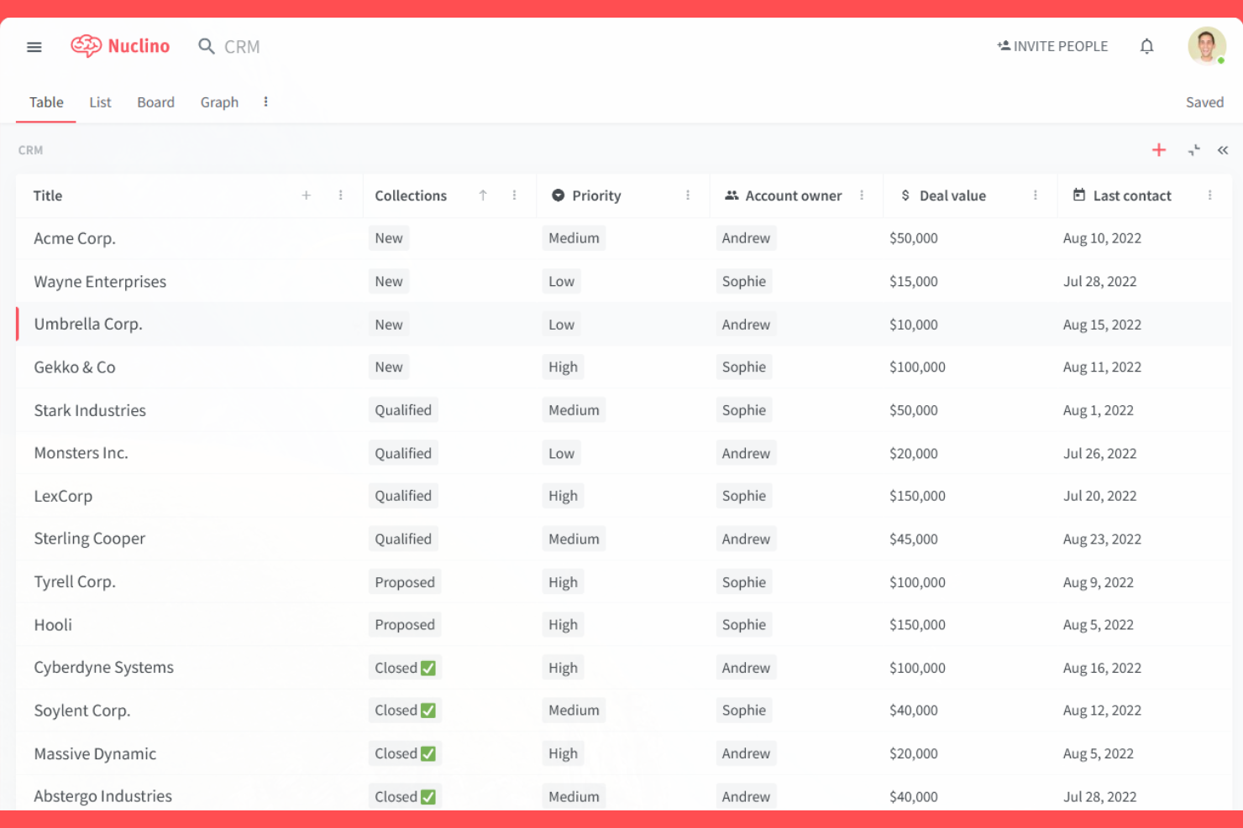Click the CRM breadcrumb label
Image resolution: width=1243 pixels, height=828 pixels.
coord(30,150)
